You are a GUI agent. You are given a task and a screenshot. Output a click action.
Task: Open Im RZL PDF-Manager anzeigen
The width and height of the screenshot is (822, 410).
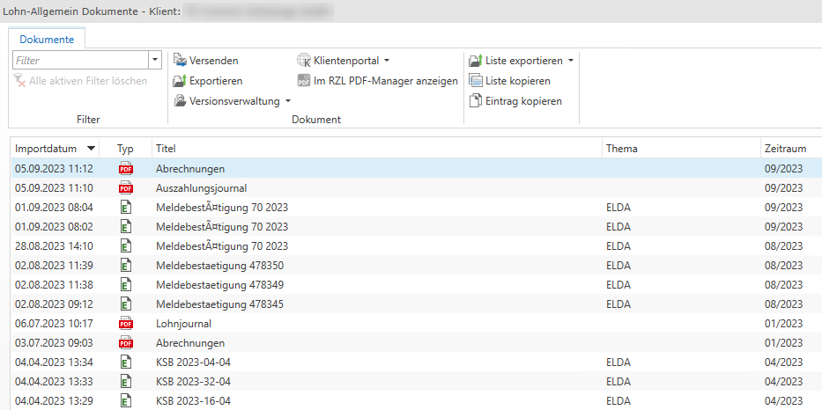click(x=304, y=81)
